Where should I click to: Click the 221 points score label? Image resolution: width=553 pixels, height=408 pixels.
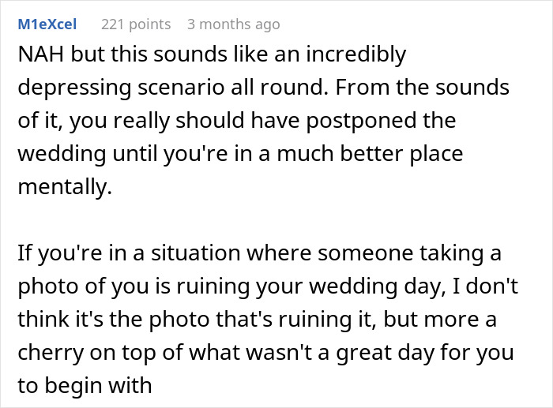(136, 24)
